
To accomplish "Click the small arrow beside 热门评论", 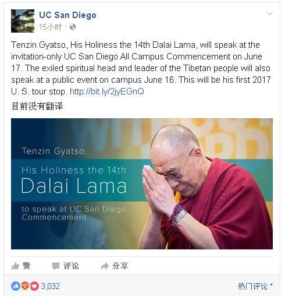I will pos(271,285).
